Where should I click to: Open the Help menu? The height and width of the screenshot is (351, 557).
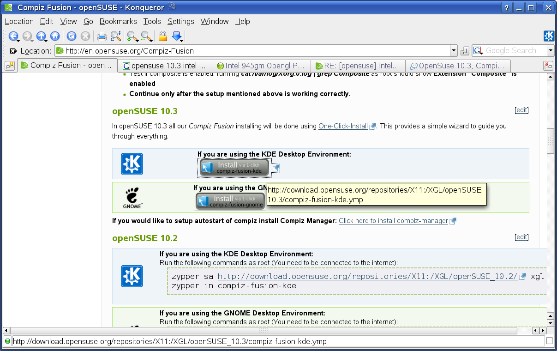pyautogui.click(x=242, y=21)
